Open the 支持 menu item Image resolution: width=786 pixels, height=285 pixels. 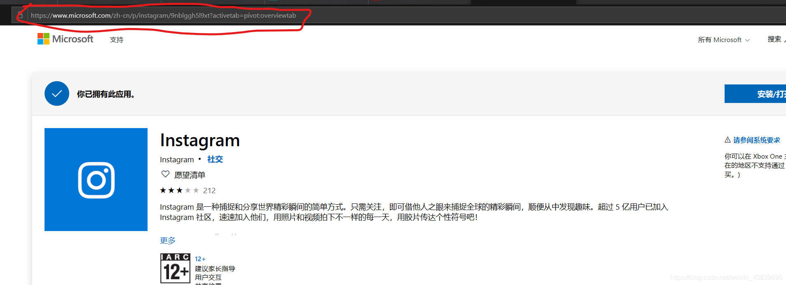click(x=117, y=40)
